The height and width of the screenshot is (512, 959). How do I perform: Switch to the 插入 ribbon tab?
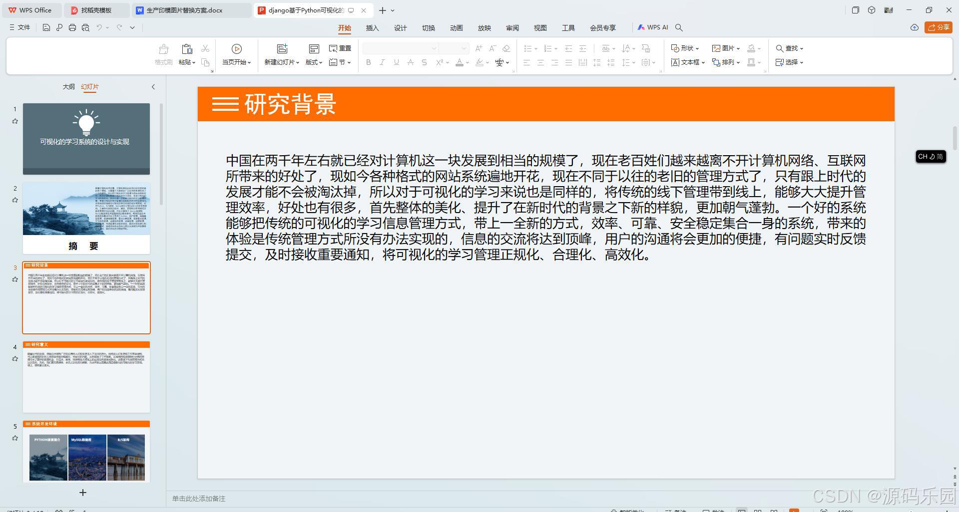pyautogui.click(x=372, y=28)
